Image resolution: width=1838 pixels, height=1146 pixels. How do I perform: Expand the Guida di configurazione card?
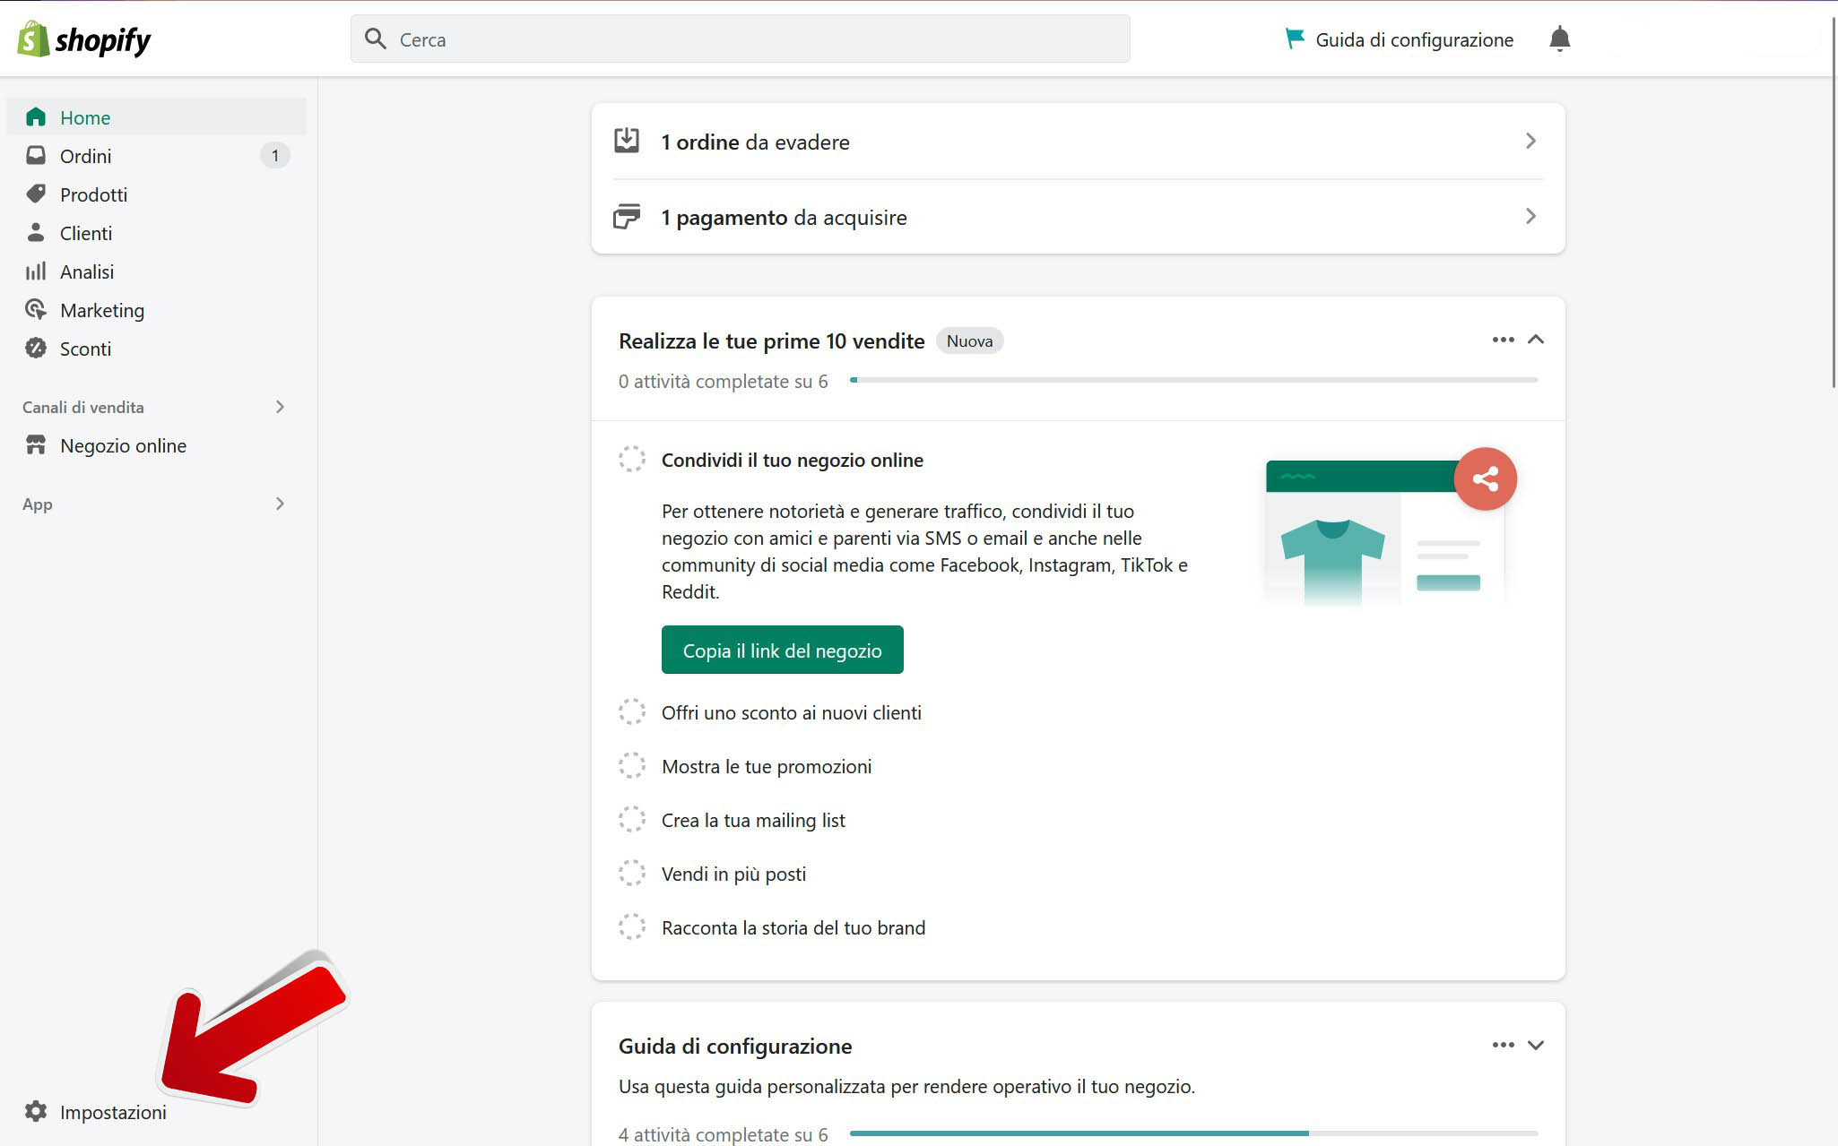coord(1535,1046)
